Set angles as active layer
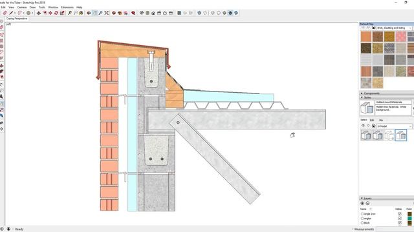The height and width of the screenshot is (232, 414). coord(362,218)
